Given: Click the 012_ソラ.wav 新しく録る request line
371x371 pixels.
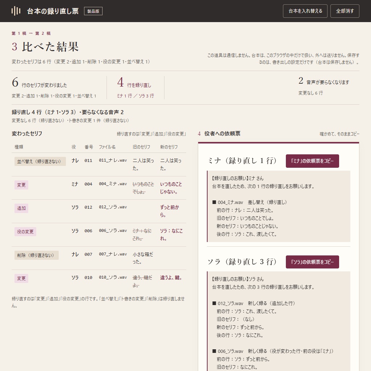Looking at the screenshot, I should click(x=254, y=303).
